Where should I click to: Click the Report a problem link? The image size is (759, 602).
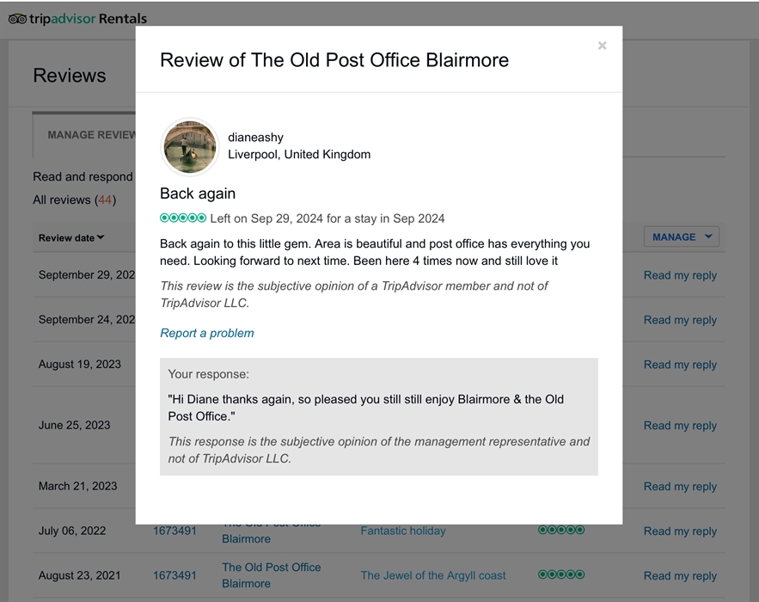[x=207, y=333]
